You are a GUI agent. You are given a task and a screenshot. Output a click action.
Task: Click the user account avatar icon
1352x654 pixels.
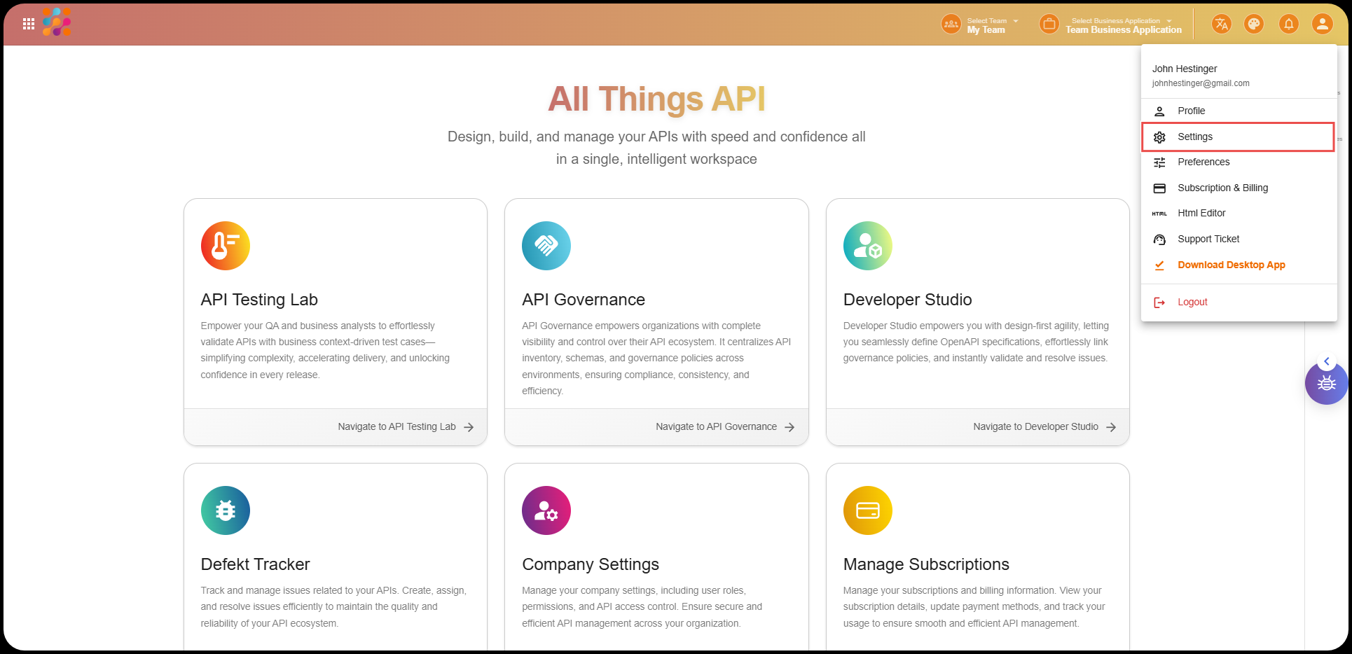point(1322,25)
